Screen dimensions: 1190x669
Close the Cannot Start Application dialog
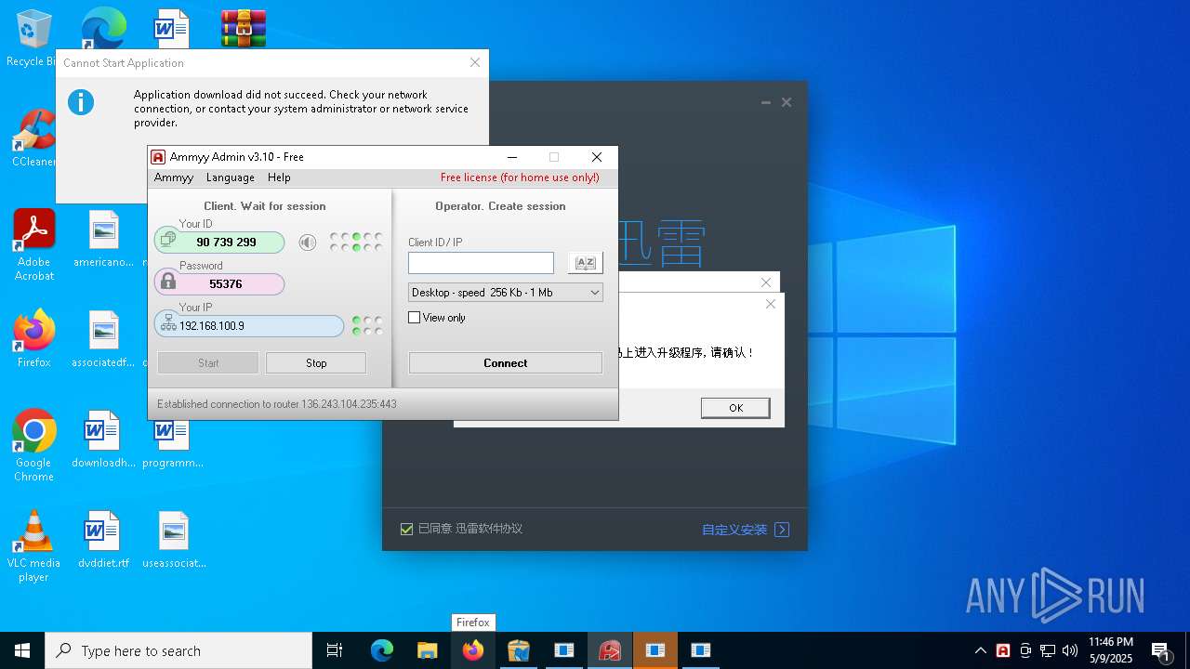point(475,62)
